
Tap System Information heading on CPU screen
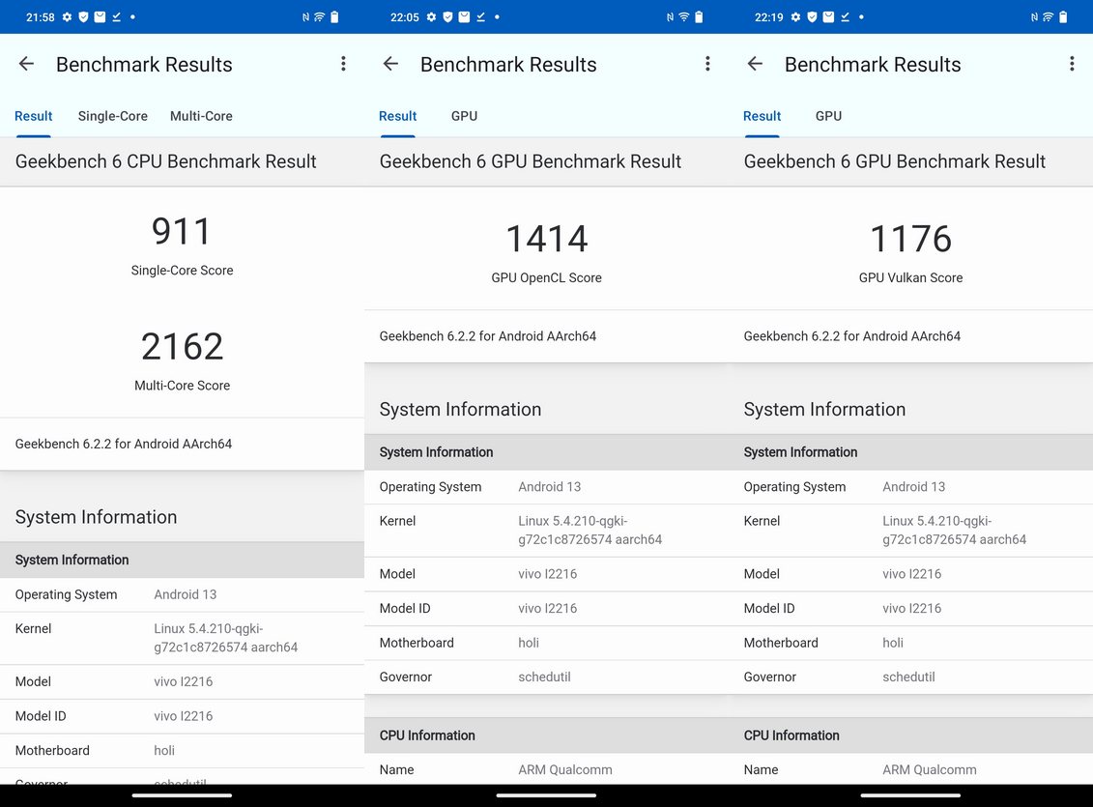pyautogui.click(x=97, y=517)
